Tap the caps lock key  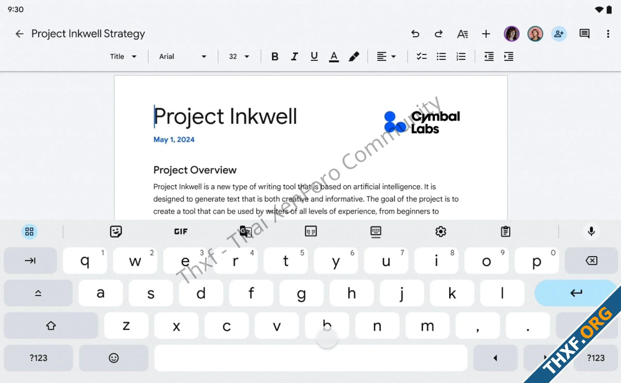[x=38, y=293]
